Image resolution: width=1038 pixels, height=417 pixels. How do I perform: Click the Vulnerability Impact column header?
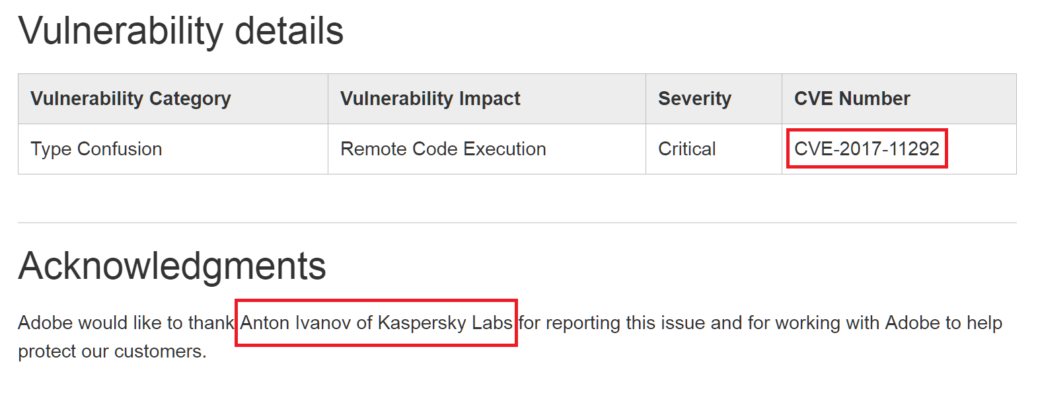430,98
